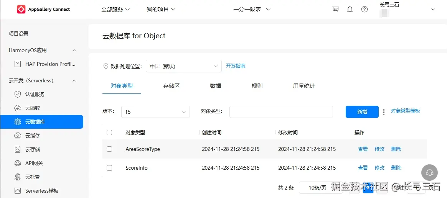
Task: Click the 对象类型 search input field
Action: [x=281, y=112]
